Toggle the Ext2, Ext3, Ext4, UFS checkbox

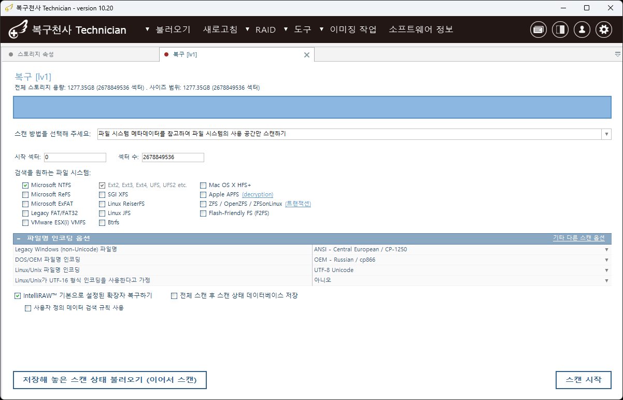coord(102,185)
